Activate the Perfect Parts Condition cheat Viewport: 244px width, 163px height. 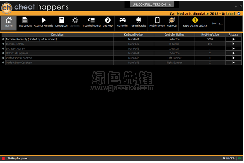[x=233, y=58]
